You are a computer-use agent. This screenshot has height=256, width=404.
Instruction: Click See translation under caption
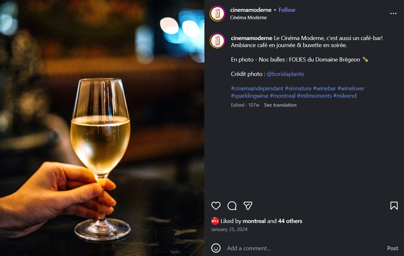(x=280, y=105)
